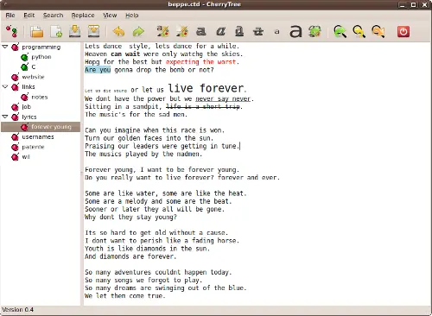This screenshot has width=432, height=316.
Task: Click line 'And diamonds are forever.'
Action: click(130, 256)
